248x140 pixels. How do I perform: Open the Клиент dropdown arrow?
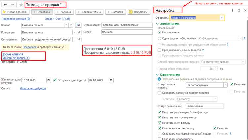tap(66, 25)
